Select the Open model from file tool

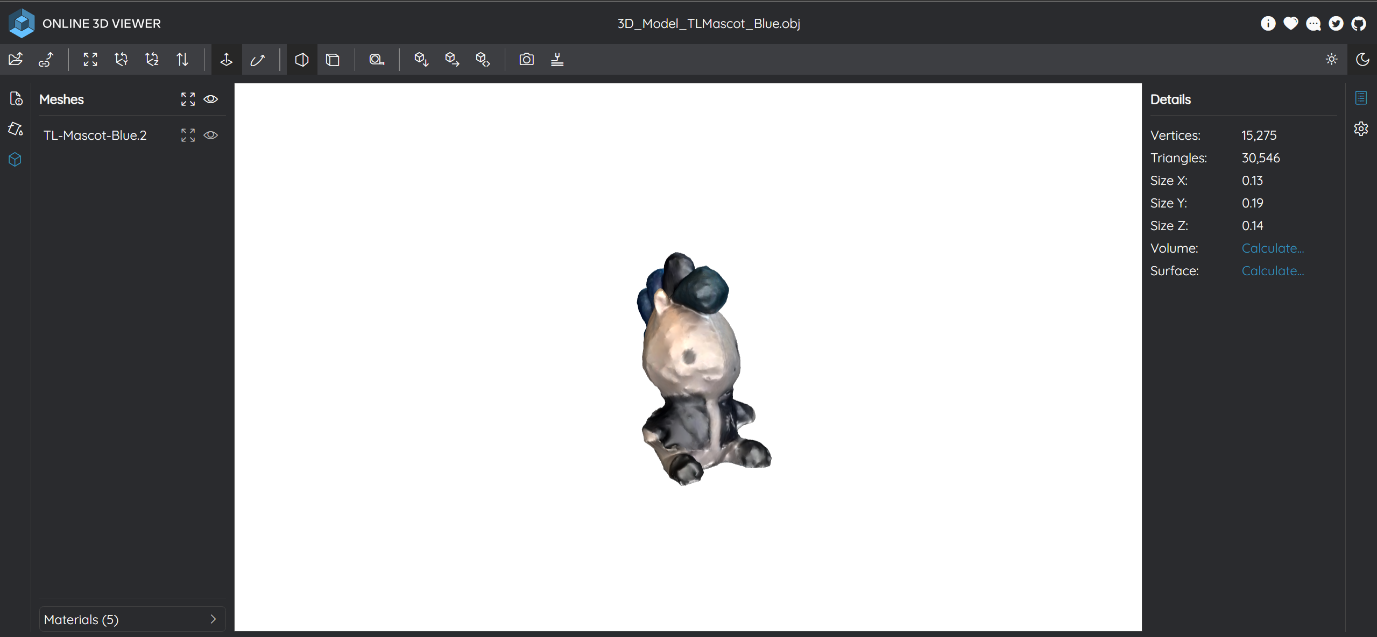click(x=15, y=59)
